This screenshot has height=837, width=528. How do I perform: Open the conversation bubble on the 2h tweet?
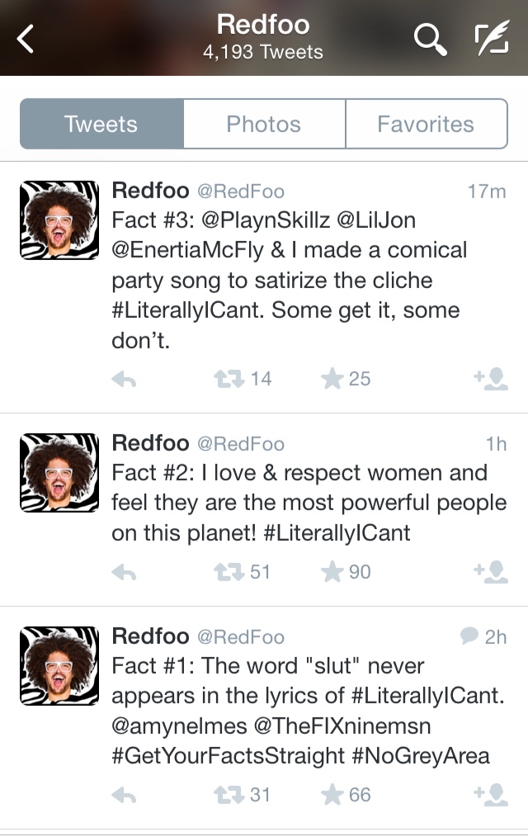(469, 636)
